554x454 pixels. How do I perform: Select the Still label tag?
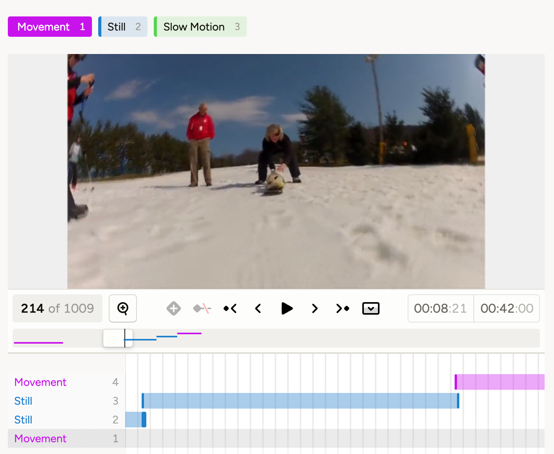[123, 27]
